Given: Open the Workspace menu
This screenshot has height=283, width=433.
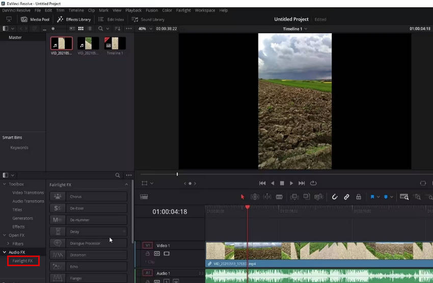Looking at the screenshot, I should tap(205, 10).
